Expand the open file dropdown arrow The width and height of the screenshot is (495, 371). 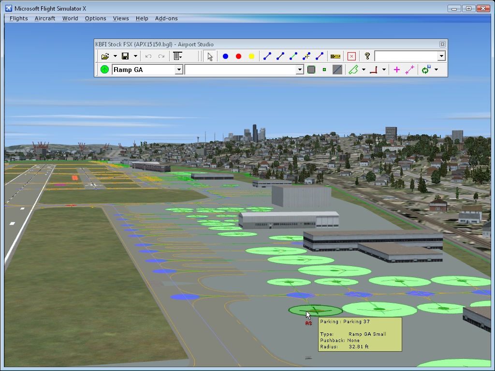(x=115, y=56)
